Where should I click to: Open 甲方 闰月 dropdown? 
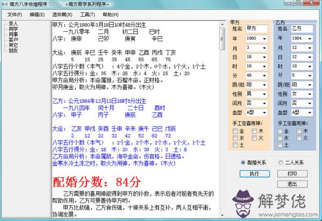(256, 103)
